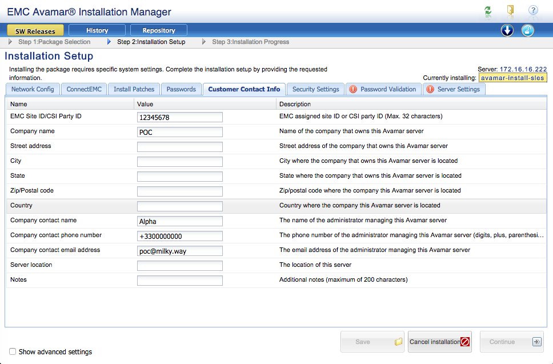Enable Show advanced settings checkbox

pyautogui.click(x=13, y=352)
